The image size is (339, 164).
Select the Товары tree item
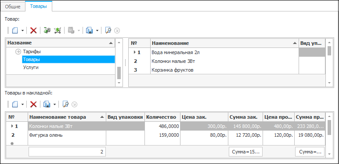click(x=69, y=59)
